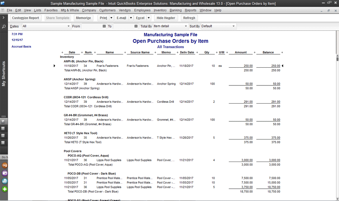Click the From date input field
This screenshot has height=201, width=339.
pos(92,26)
